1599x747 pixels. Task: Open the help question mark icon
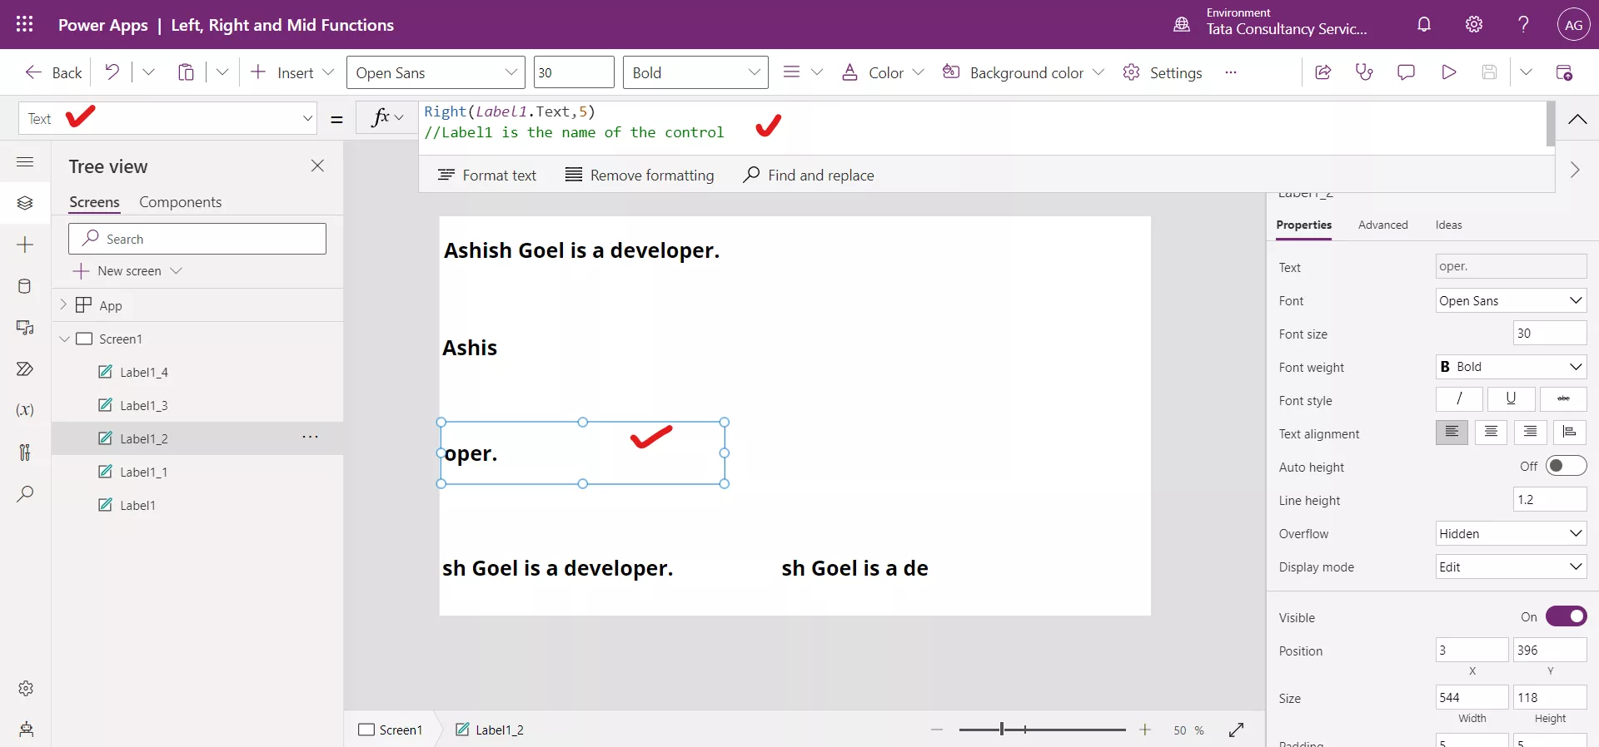[x=1523, y=24]
